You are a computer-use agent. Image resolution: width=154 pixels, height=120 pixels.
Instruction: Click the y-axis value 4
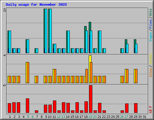[5, 55]
